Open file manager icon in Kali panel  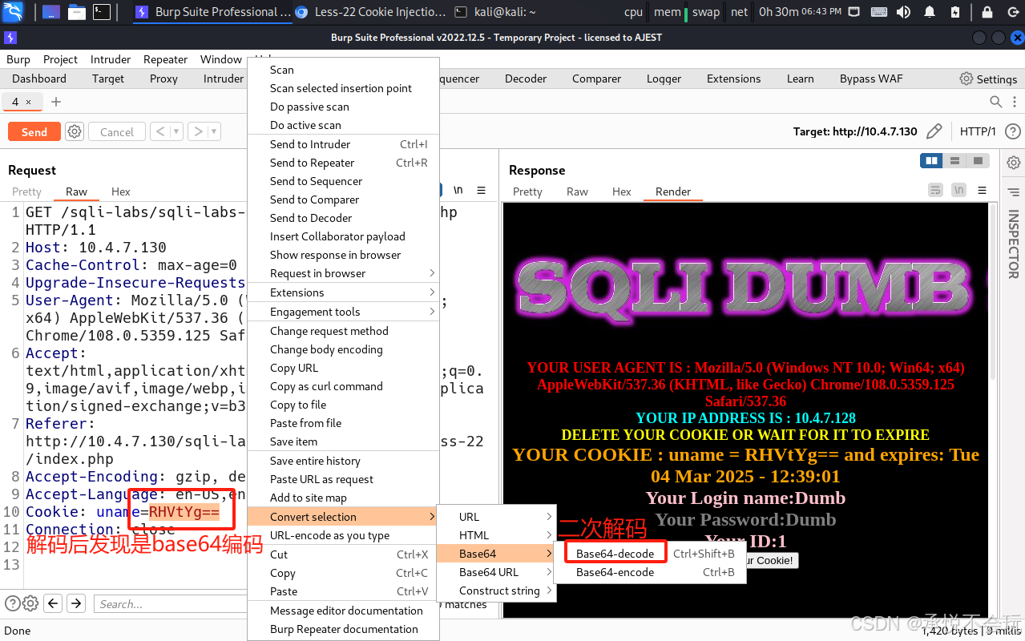pos(77,12)
